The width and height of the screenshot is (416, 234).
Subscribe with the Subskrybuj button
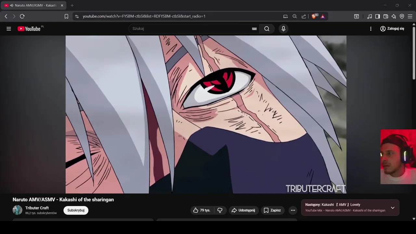click(x=76, y=210)
